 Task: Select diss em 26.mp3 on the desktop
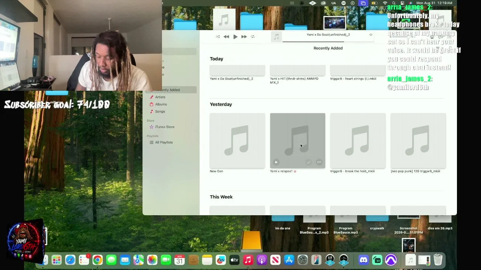pos(440,222)
